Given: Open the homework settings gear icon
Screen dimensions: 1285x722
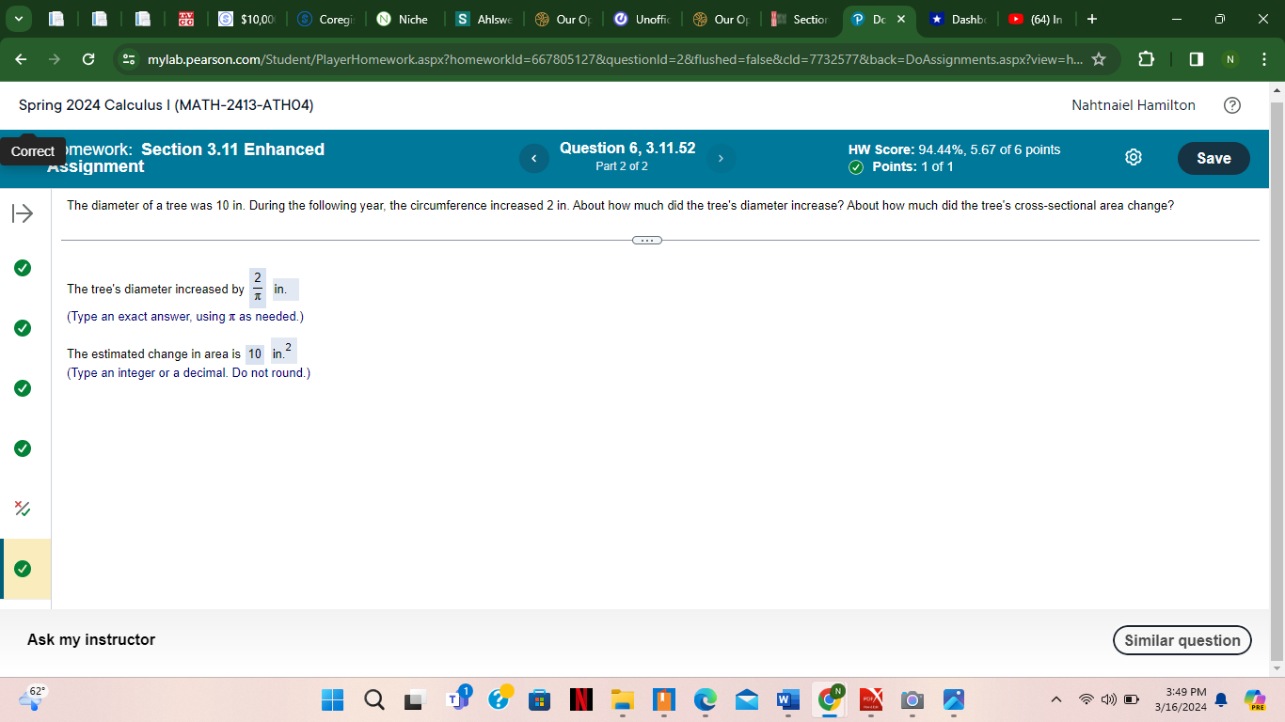Looking at the screenshot, I should click(1133, 158).
